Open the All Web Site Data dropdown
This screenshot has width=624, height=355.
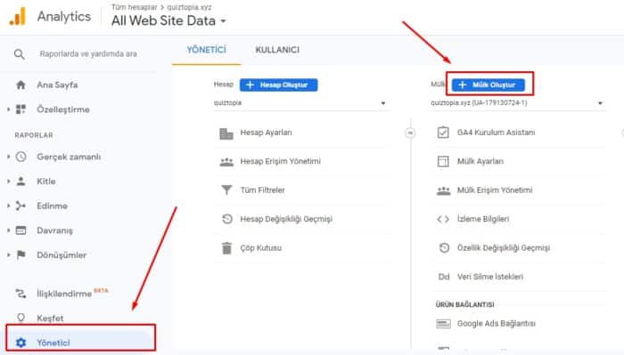pyautogui.click(x=169, y=20)
